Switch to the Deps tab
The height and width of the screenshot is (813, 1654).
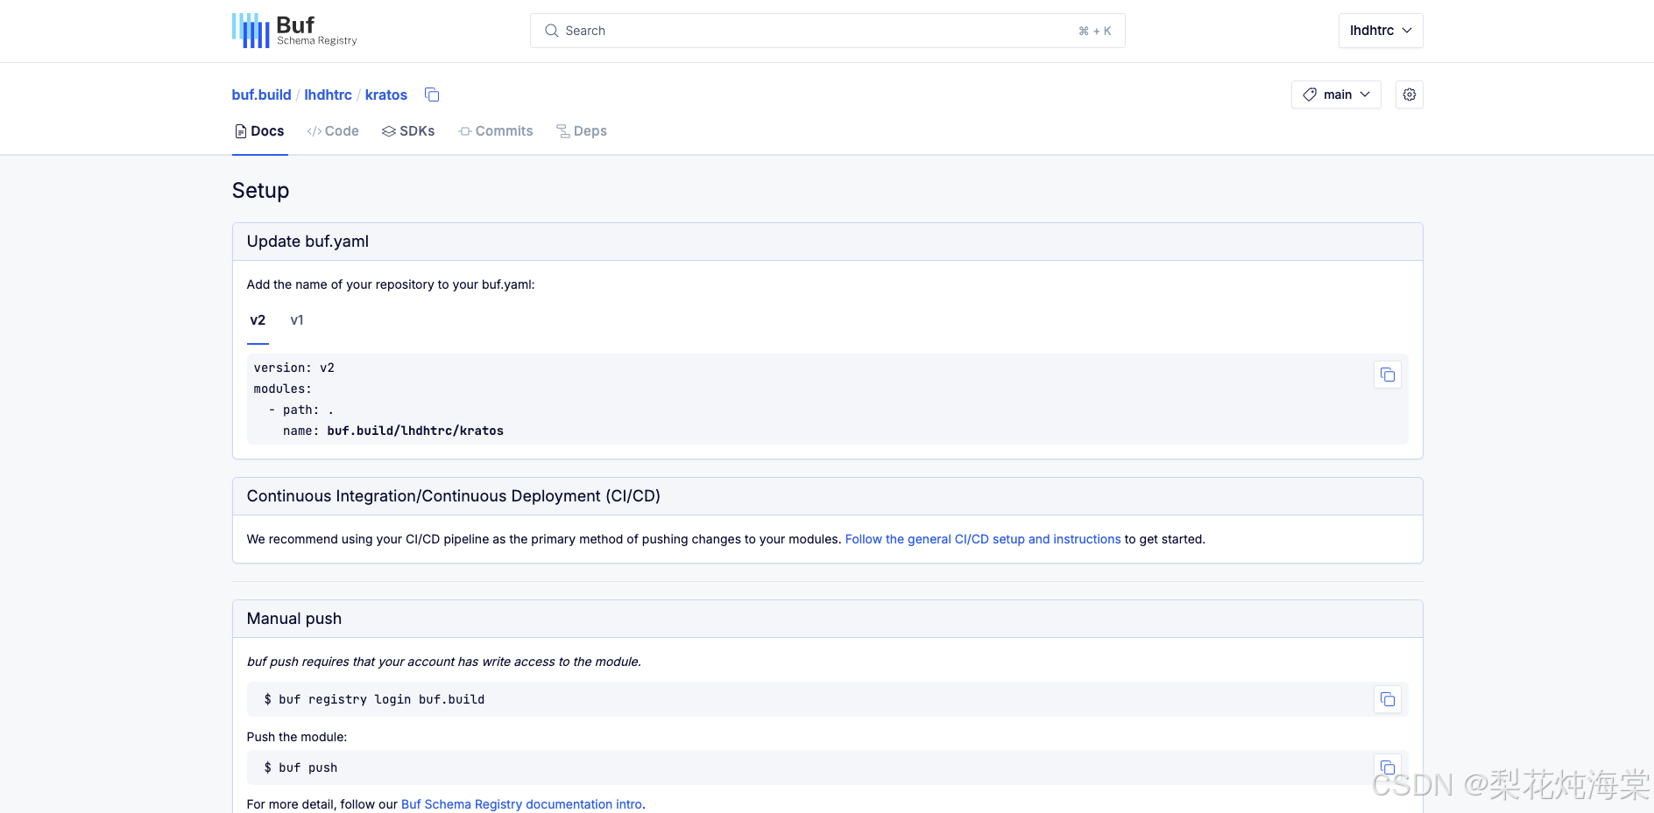(582, 131)
